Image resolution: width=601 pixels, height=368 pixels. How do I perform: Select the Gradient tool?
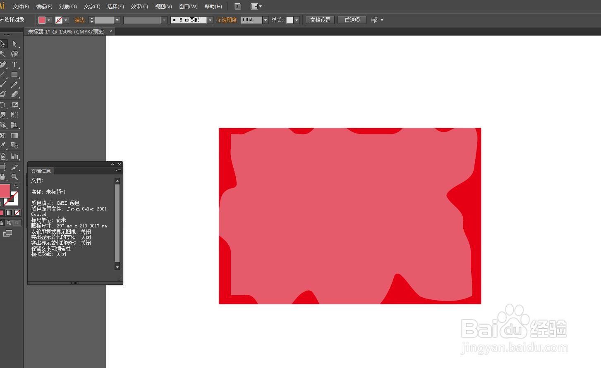pyautogui.click(x=14, y=136)
